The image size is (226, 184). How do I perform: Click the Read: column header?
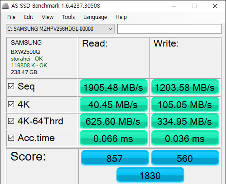click(95, 43)
